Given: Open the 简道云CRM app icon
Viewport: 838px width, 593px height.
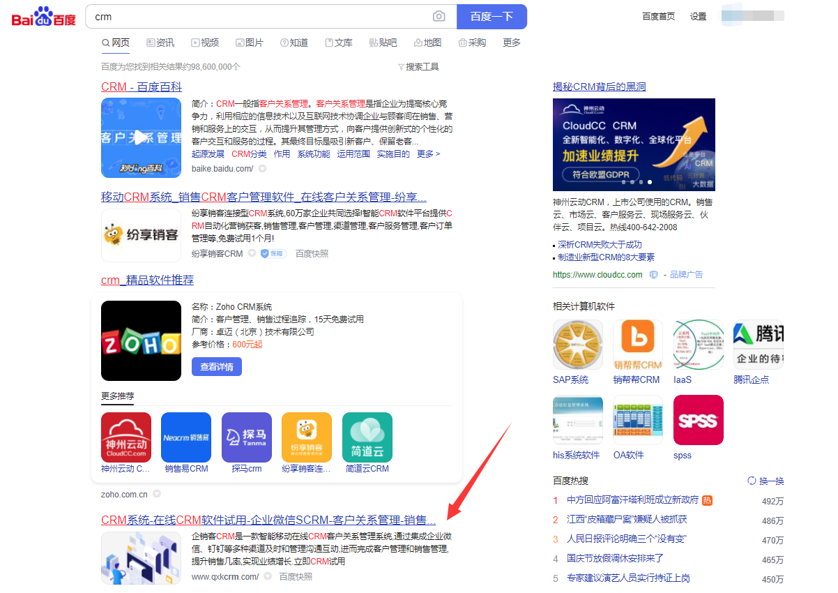Looking at the screenshot, I should 367,437.
